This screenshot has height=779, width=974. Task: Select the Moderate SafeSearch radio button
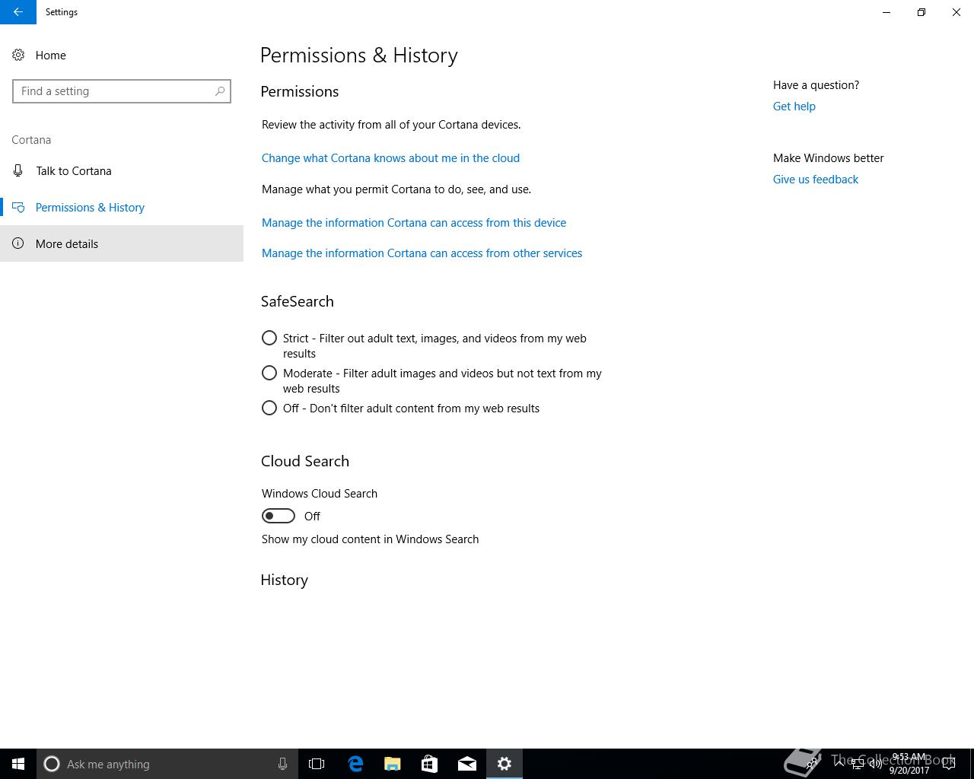(269, 373)
